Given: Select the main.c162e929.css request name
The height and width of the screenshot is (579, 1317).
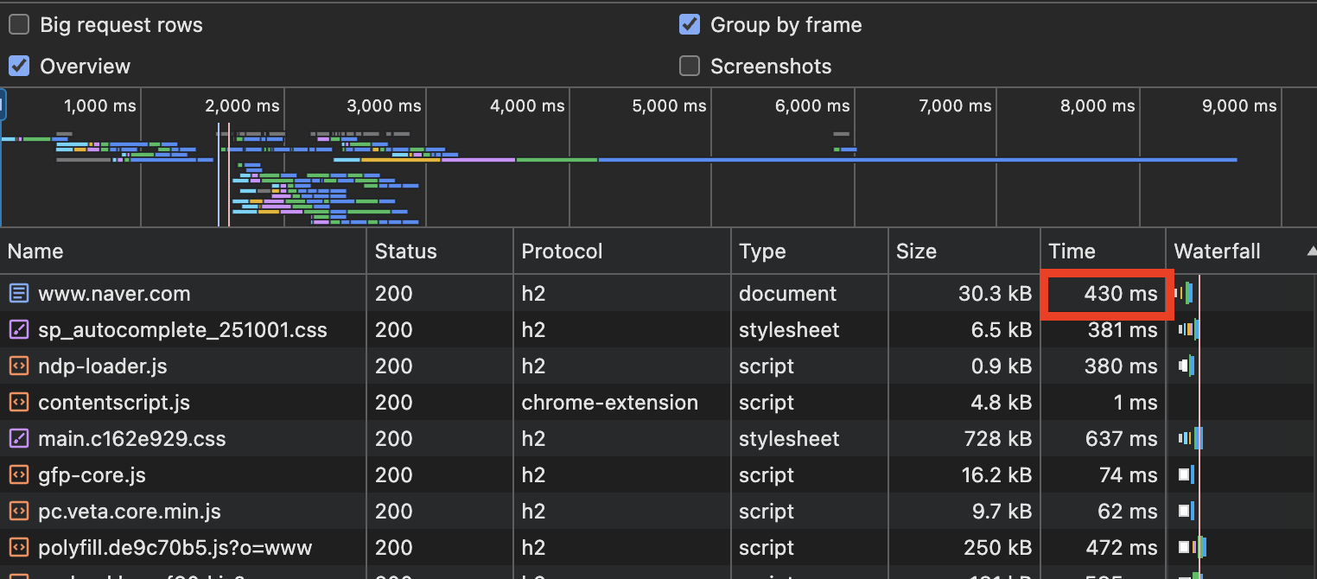Looking at the screenshot, I should pos(131,439).
